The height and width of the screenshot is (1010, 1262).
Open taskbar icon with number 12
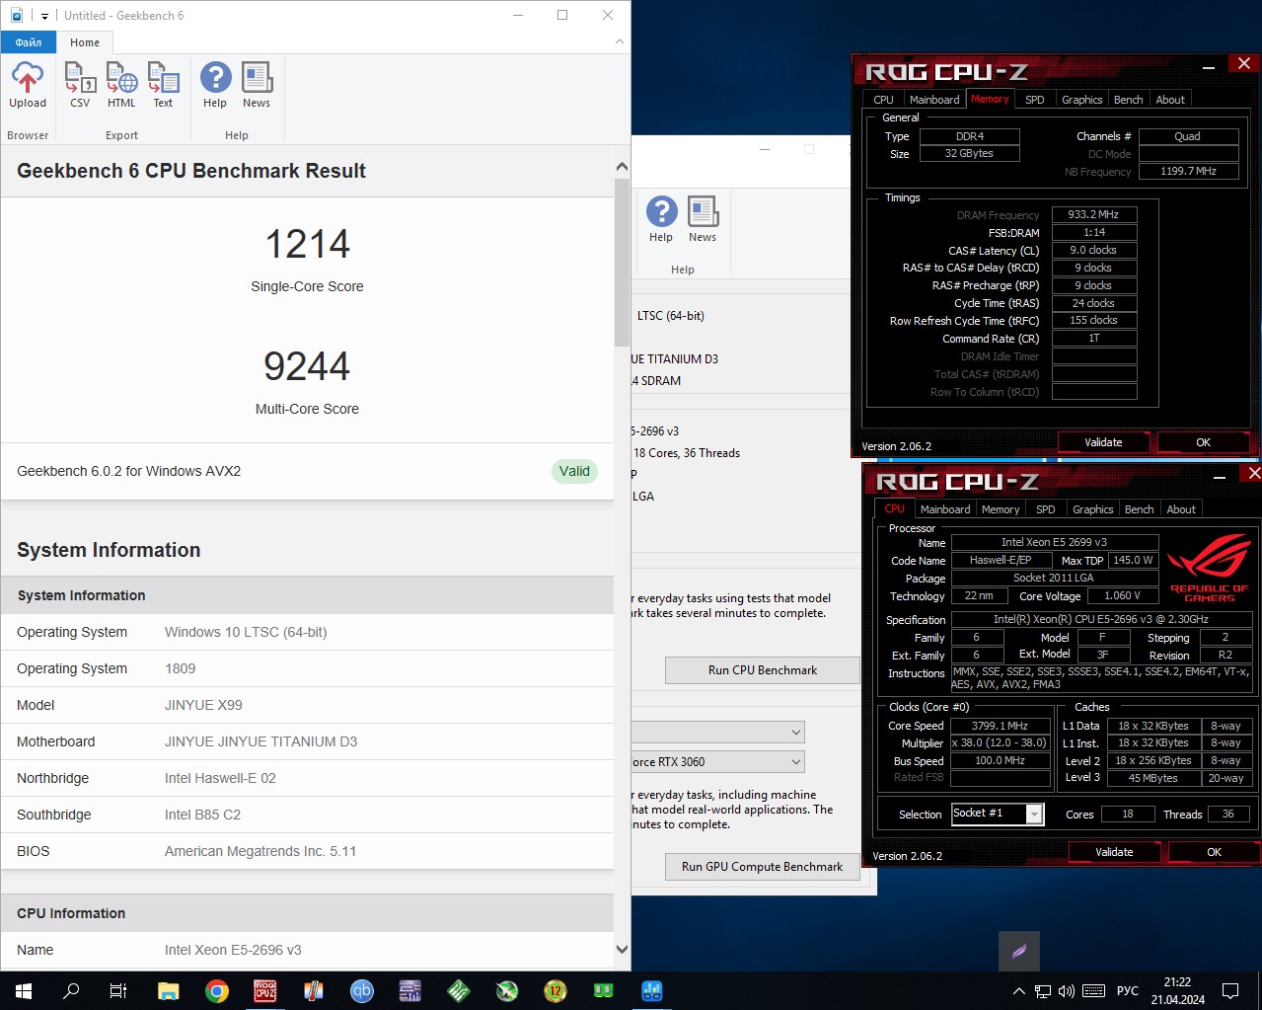tap(555, 990)
